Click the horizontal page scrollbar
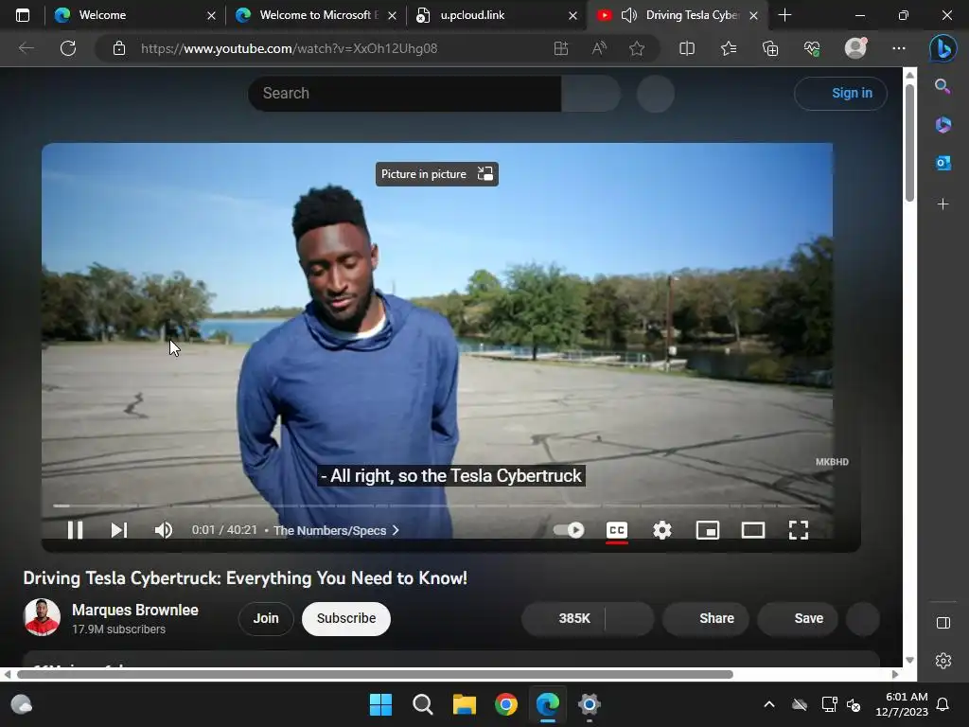The image size is (969, 727). pos(375,674)
